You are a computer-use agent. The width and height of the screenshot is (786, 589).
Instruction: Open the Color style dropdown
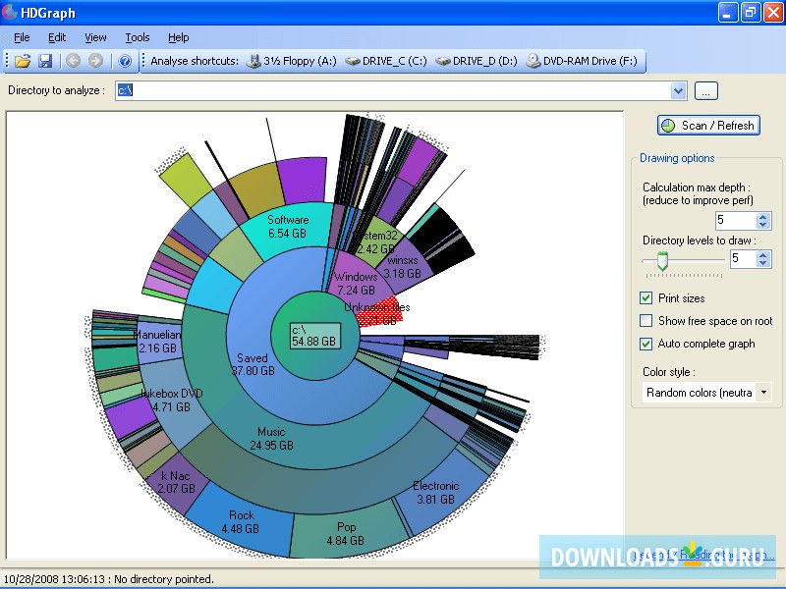point(763,393)
